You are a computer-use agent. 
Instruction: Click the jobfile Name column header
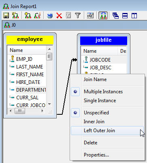pyautogui.click(x=99, y=51)
